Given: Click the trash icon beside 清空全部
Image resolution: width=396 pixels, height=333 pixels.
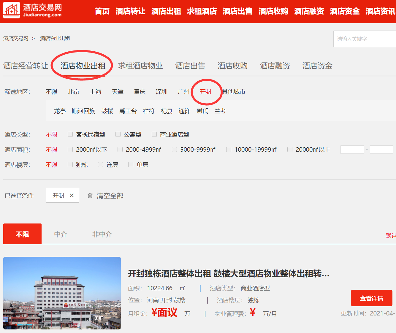Looking at the screenshot, I should pyautogui.click(x=90, y=196).
